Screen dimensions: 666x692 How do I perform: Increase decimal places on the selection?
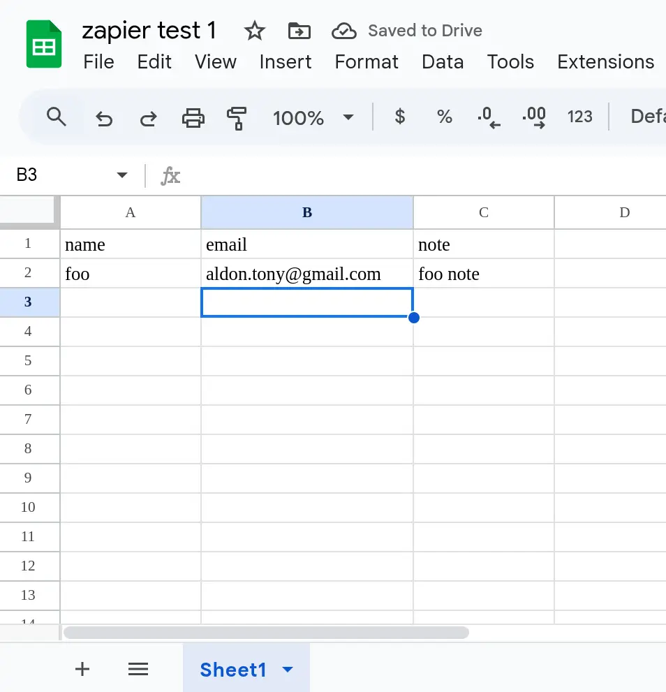(534, 117)
